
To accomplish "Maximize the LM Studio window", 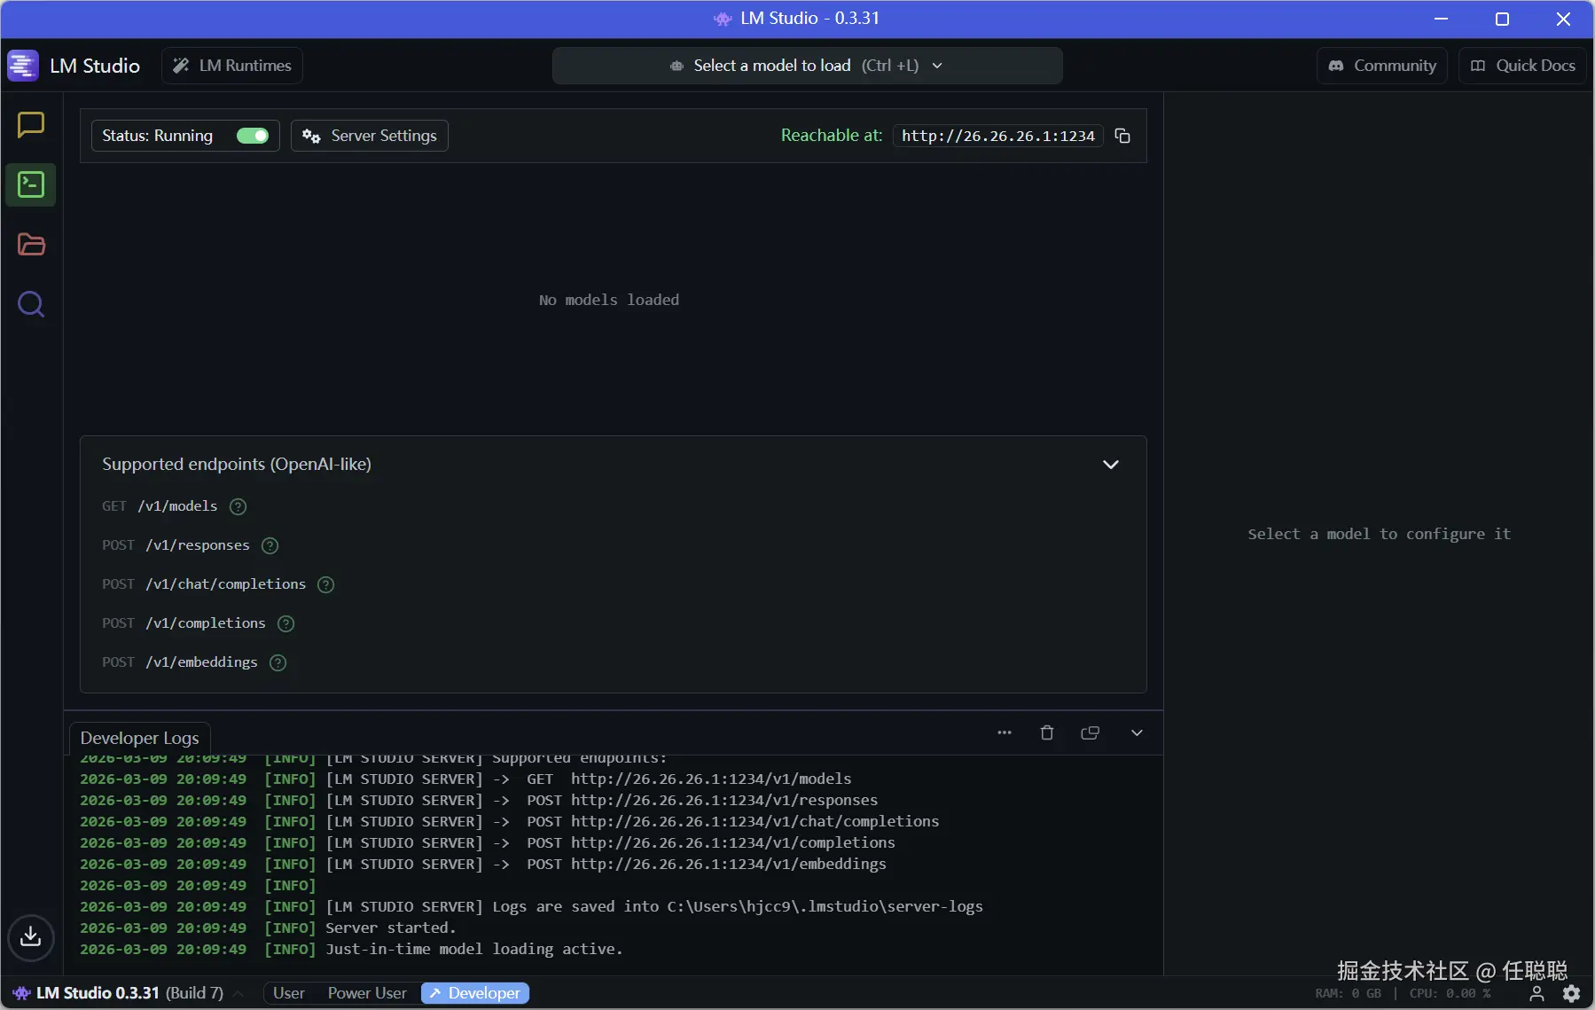I will (x=1502, y=19).
